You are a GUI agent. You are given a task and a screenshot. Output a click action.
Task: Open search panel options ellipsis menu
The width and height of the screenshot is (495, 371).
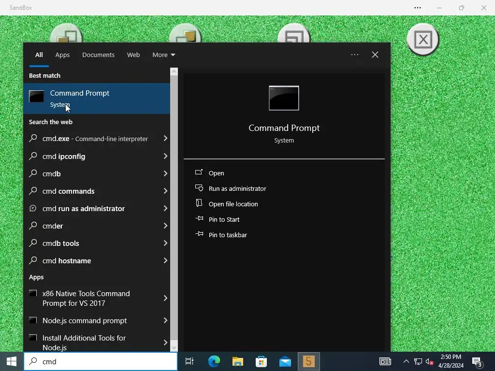point(355,55)
